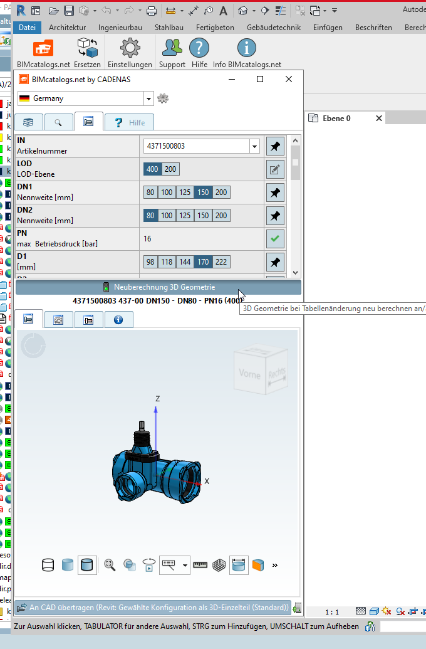Click zoom to fit magnifier icon
This screenshot has width=426, height=649.
(x=110, y=565)
